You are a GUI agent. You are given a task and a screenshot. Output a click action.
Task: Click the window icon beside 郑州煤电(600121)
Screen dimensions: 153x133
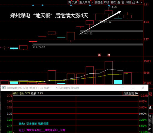[4, 88]
